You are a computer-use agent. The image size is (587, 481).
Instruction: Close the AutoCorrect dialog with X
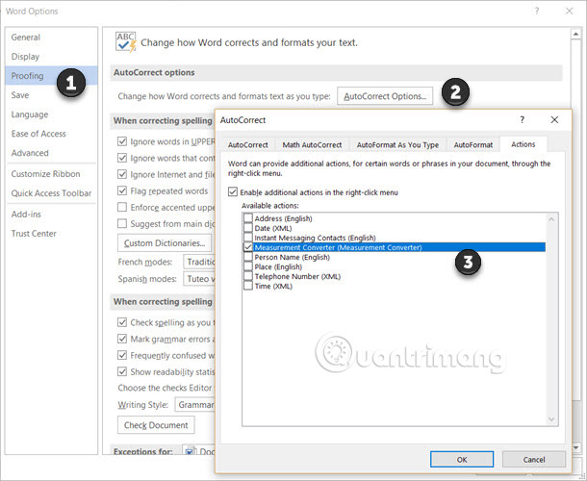pyautogui.click(x=554, y=120)
